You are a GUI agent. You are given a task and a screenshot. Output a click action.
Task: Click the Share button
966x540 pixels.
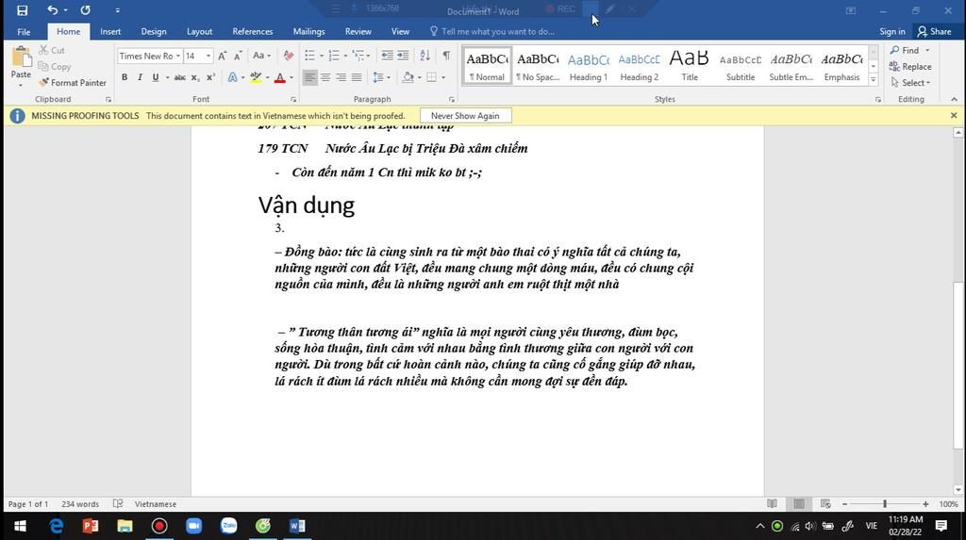[934, 31]
